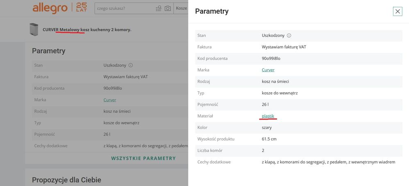The image size is (409, 186).
Task: Click Curver link in background parameters table
Action: [110, 100]
